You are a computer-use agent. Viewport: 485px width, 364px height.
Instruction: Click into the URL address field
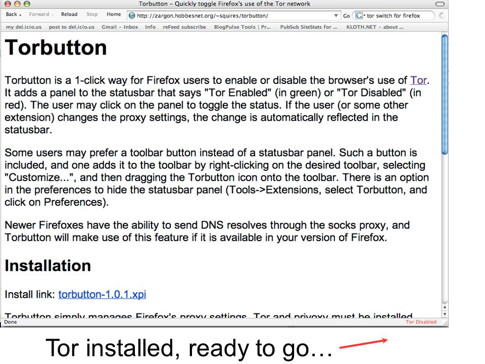(233, 16)
